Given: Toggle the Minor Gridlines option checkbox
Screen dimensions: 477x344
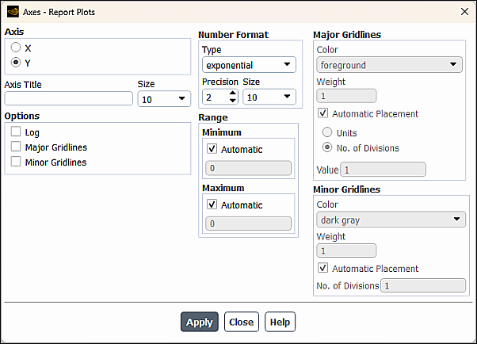Looking at the screenshot, I should (16, 162).
